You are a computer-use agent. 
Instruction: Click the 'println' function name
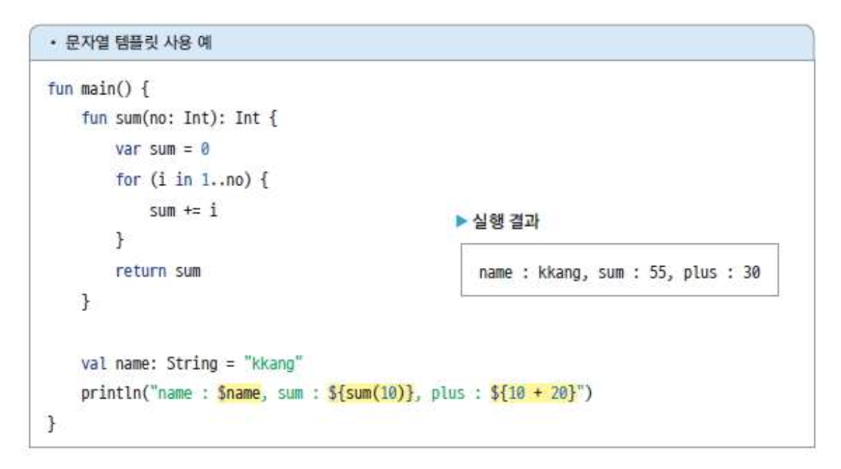point(111,392)
